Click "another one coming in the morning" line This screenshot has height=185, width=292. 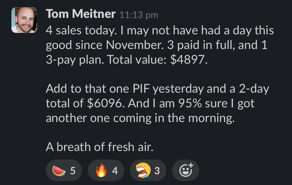pos(140,118)
